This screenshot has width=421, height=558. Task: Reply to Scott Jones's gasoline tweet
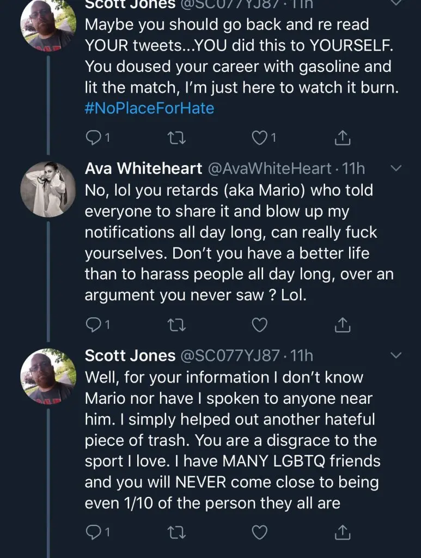point(94,138)
